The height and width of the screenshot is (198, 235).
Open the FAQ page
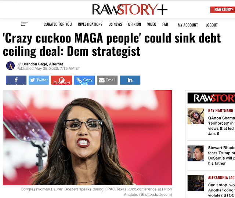(x=165, y=24)
